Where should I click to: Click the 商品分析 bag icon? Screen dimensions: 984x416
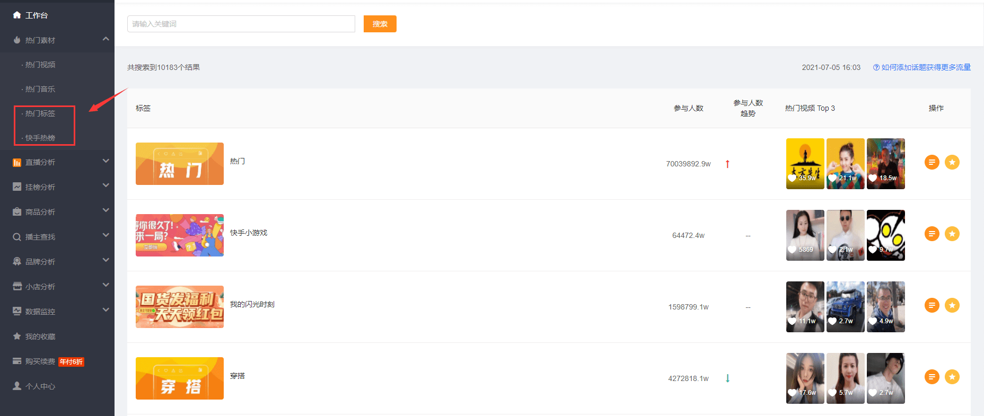17,212
